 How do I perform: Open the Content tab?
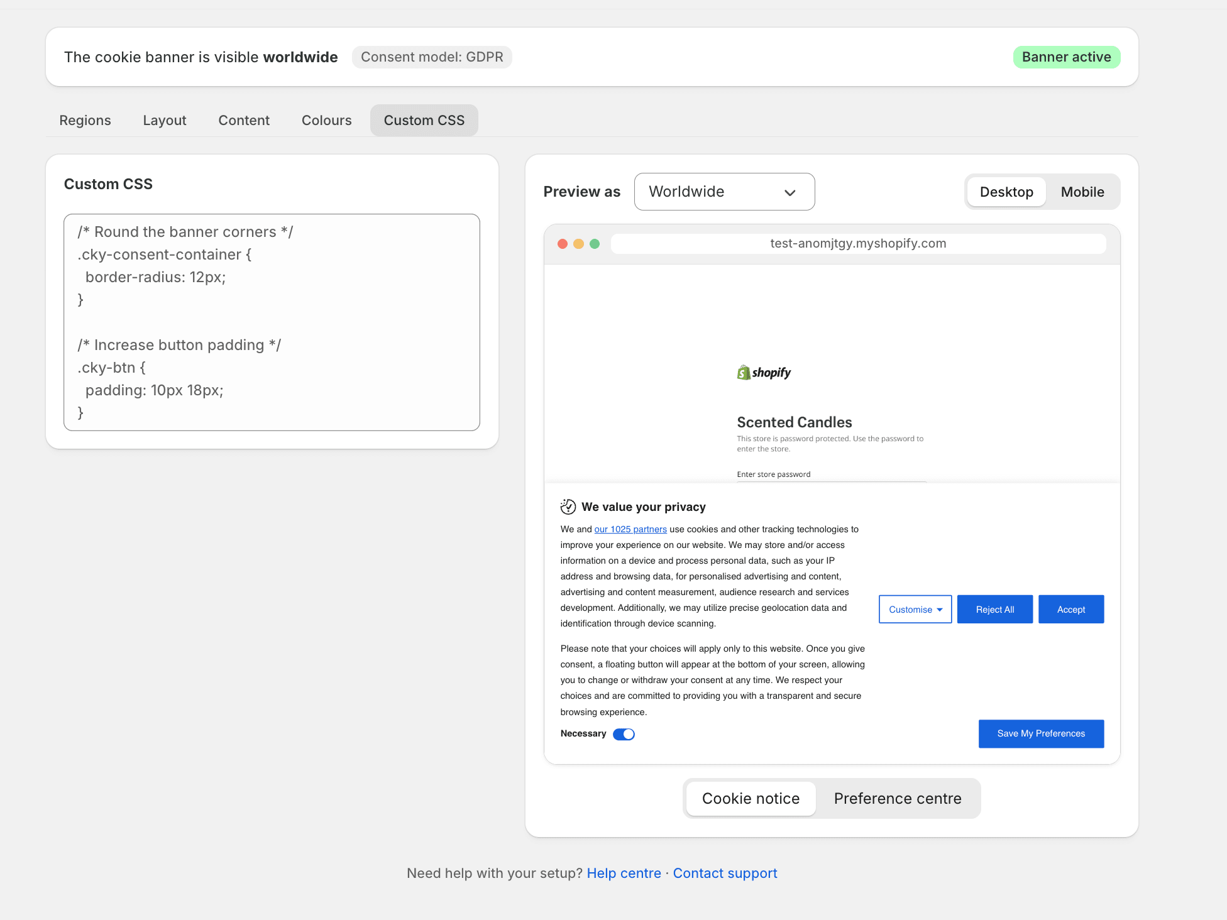pyautogui.click(x=244, y=120)
